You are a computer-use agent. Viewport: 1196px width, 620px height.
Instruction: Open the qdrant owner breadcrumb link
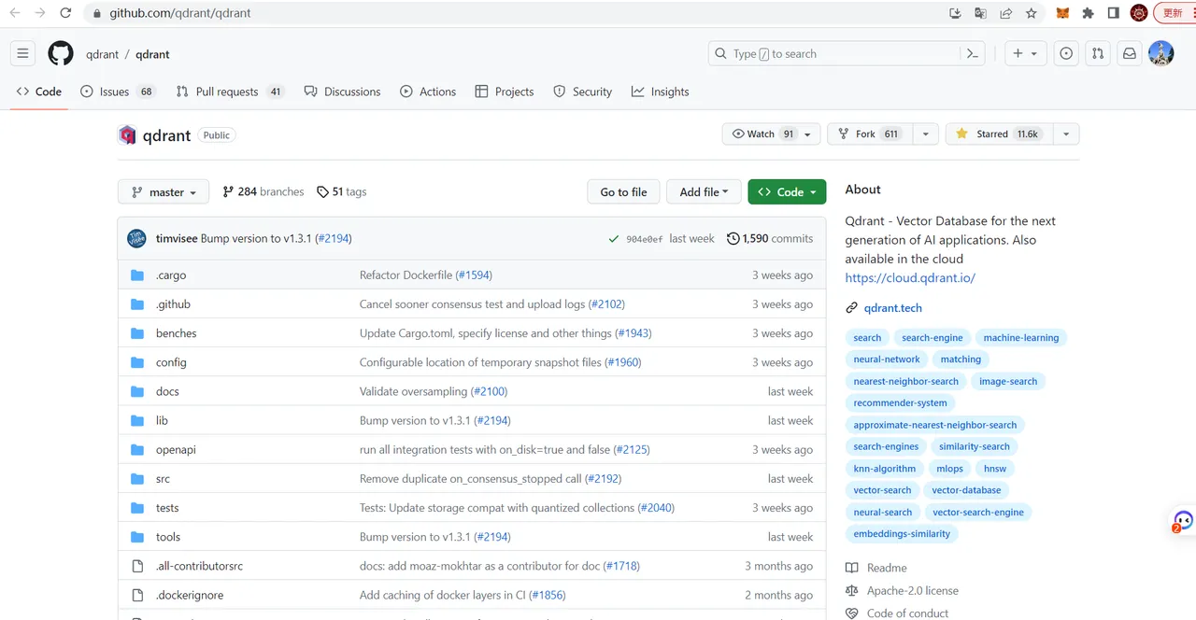coord(102,54)
